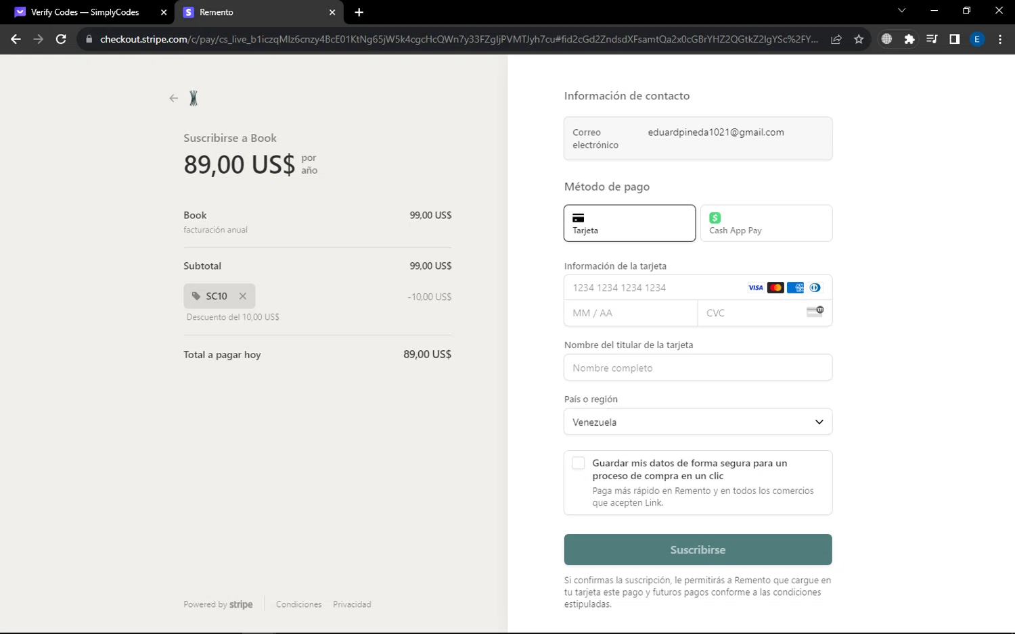Viewport: 1015px width, 634px height.
Task: Switch to the Verify Codes — SimplyCodes tab
Action: coord(87,12)
